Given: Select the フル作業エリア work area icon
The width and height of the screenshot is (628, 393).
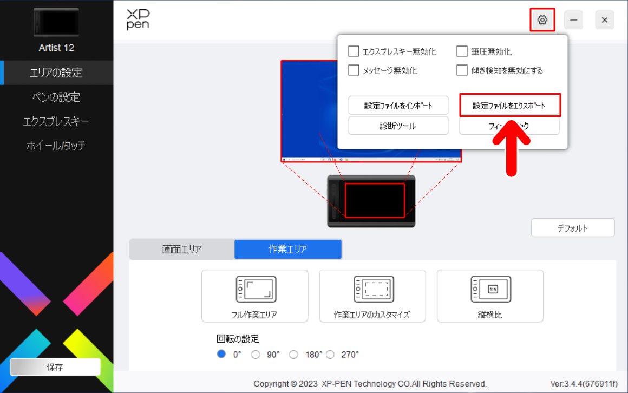Looking at the screenshot, I should (254, 296).
